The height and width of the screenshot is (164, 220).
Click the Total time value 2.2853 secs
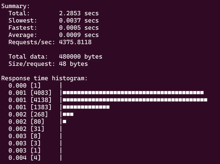pos(79,13)
